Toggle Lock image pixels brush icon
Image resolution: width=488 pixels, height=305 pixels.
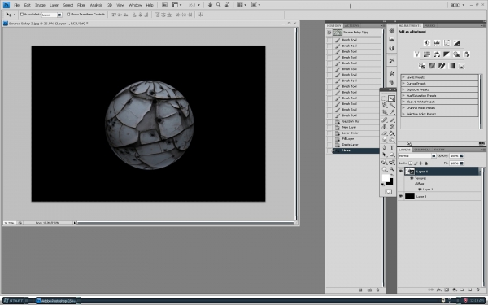[x=416, y=163]
